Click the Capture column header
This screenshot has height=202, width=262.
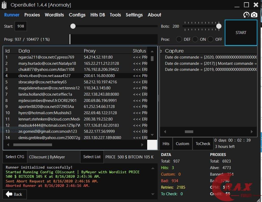point(174,51)
